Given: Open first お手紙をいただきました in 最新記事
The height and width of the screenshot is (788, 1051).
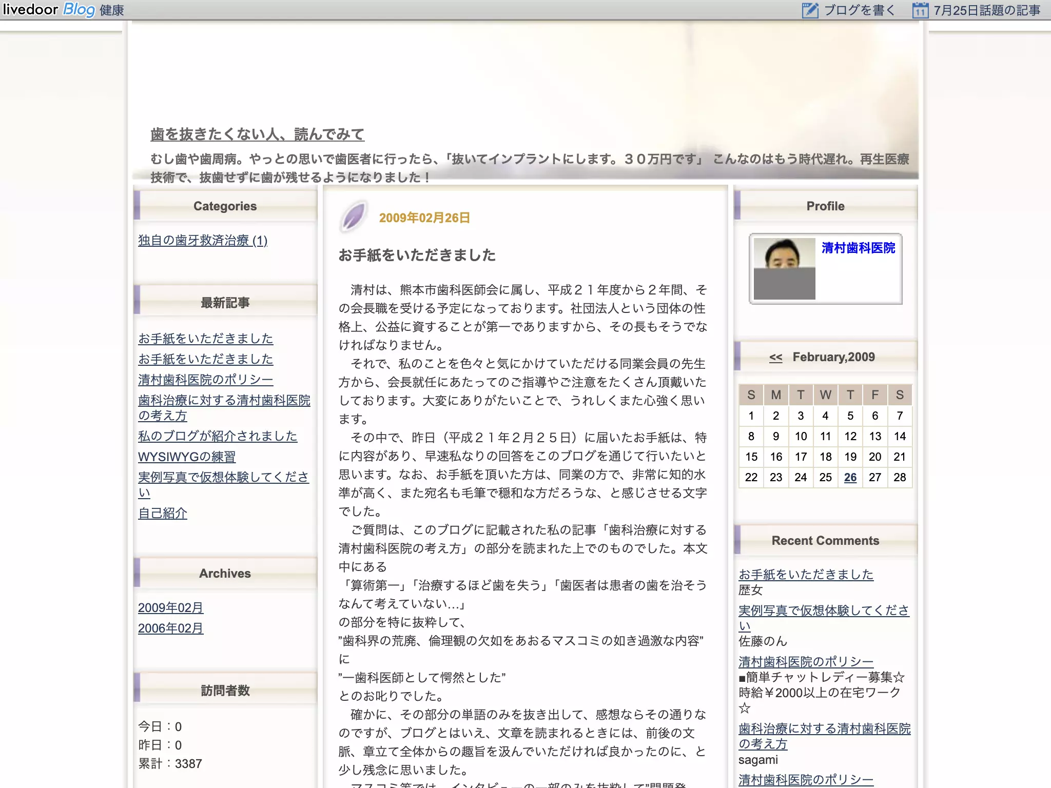Looking at the screenshot, I should coord(205,339).
